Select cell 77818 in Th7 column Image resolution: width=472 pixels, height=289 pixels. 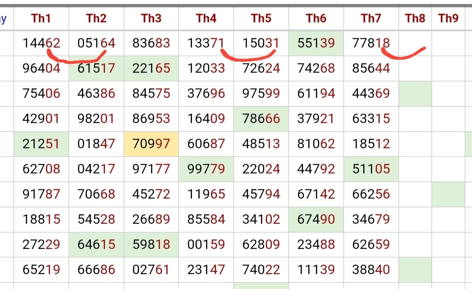371,43
